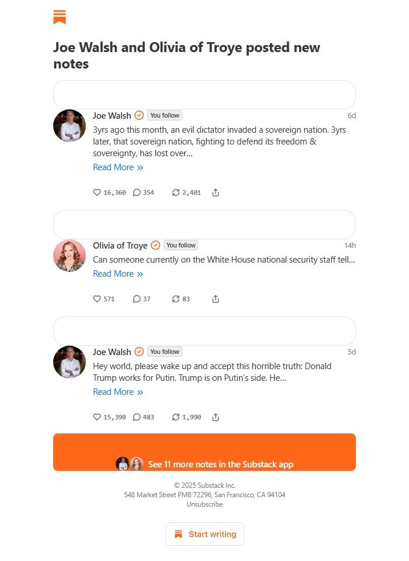Open Olivia of Troye's profile picture

tap(70, 256)
